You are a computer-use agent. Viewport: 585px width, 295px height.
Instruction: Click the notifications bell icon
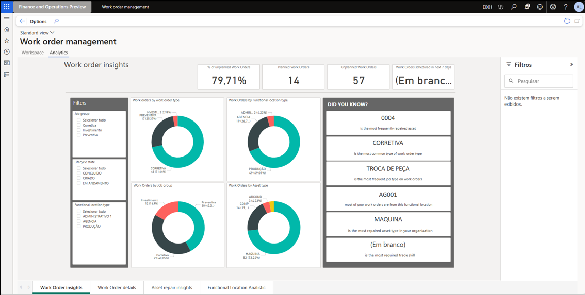pyautogui.click(x=527, y=7)
